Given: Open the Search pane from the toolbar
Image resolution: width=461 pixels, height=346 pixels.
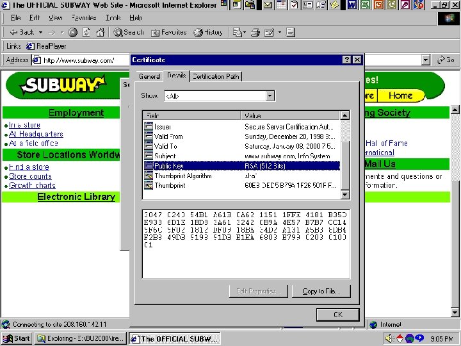Looking at the screenshot, I should coord(129,33).
